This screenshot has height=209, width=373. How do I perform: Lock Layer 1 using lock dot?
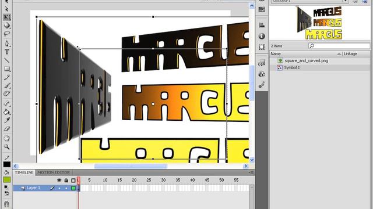66,188
